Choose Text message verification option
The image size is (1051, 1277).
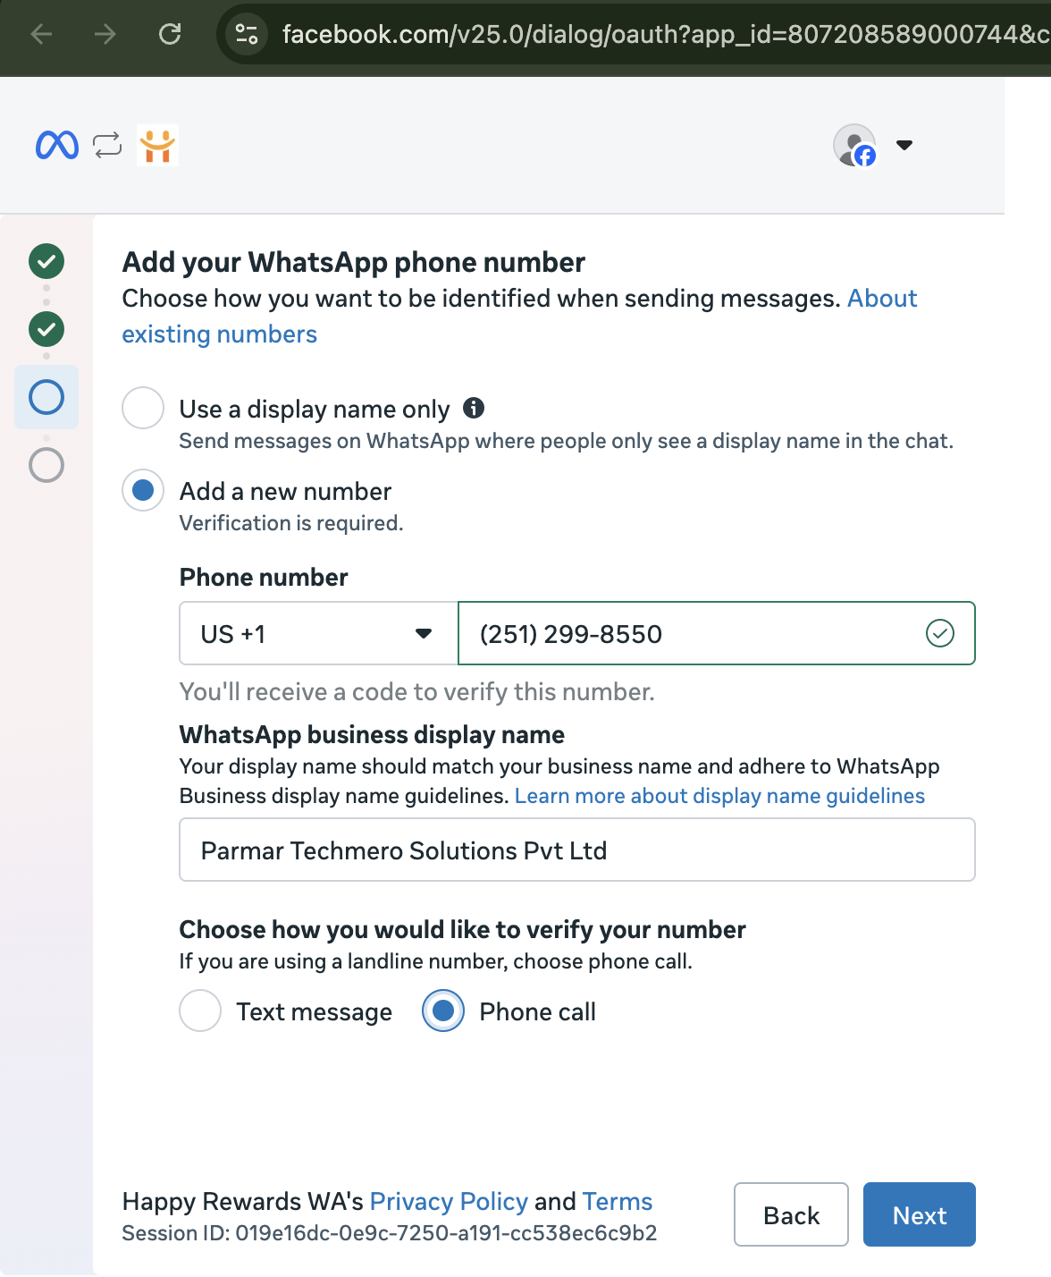point(200,1011)
